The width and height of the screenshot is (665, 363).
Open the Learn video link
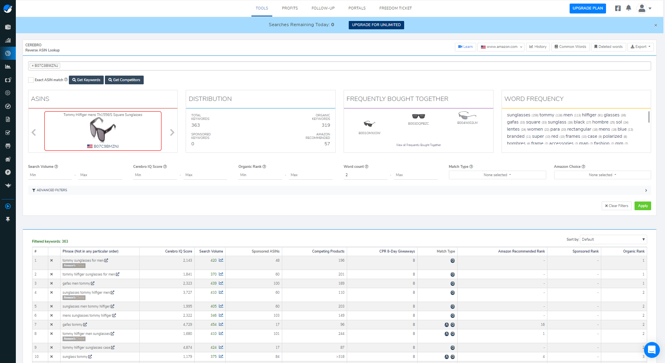pyautogui.click(x=465, y=47)
